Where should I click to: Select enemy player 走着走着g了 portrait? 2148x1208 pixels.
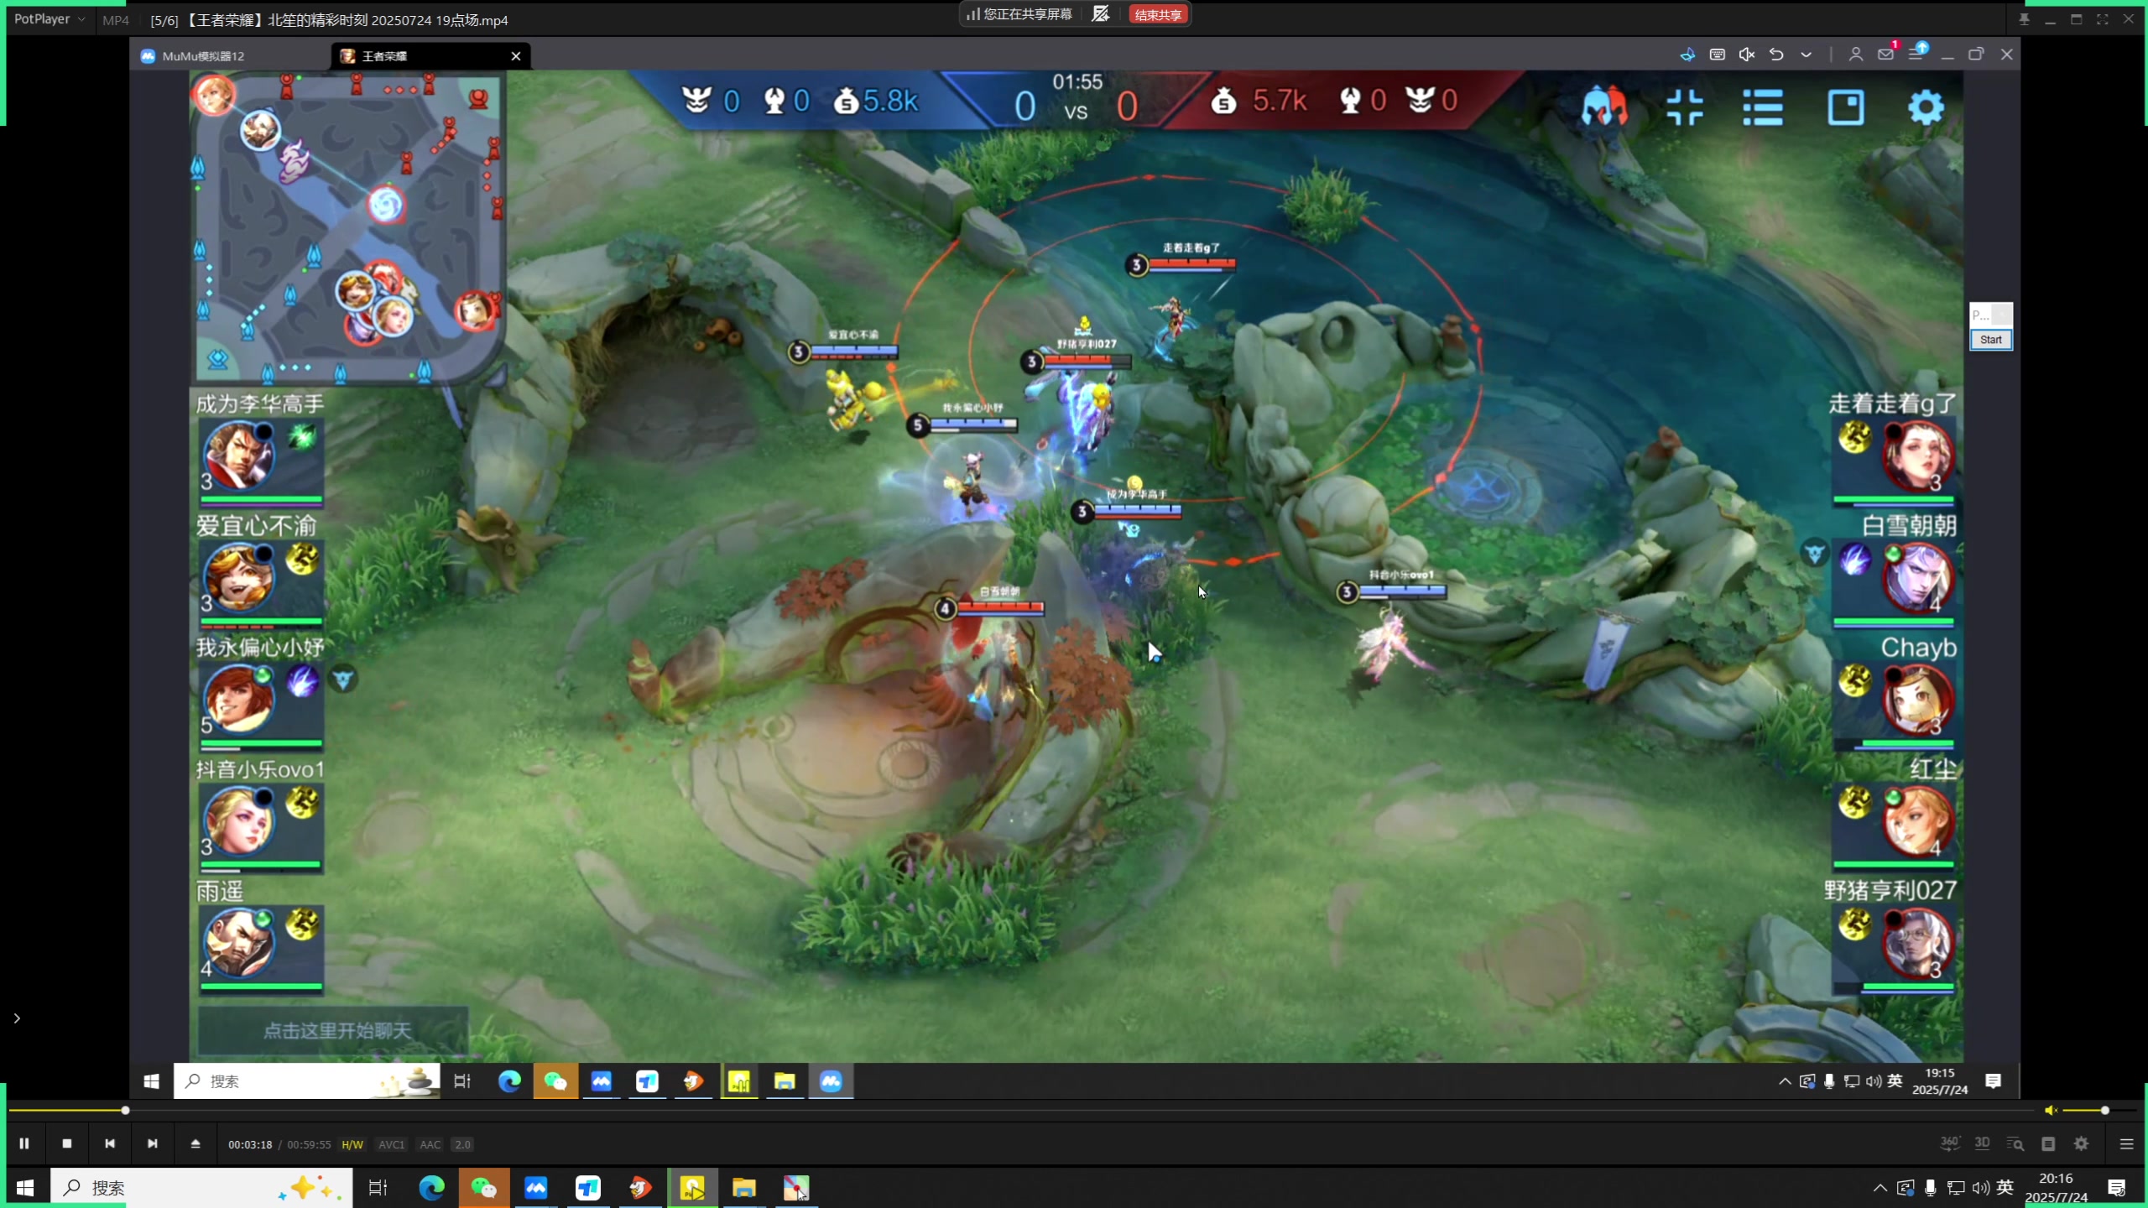click(1918, 456)
